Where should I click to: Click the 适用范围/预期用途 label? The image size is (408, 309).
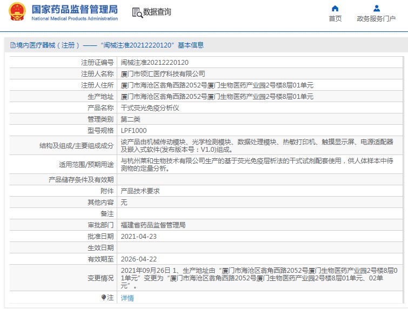click(86, 165)
